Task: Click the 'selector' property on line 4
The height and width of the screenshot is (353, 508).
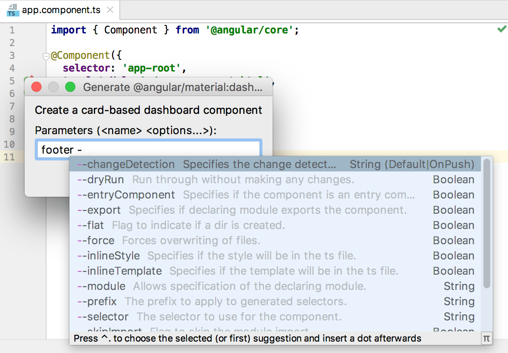Action: 86,68
